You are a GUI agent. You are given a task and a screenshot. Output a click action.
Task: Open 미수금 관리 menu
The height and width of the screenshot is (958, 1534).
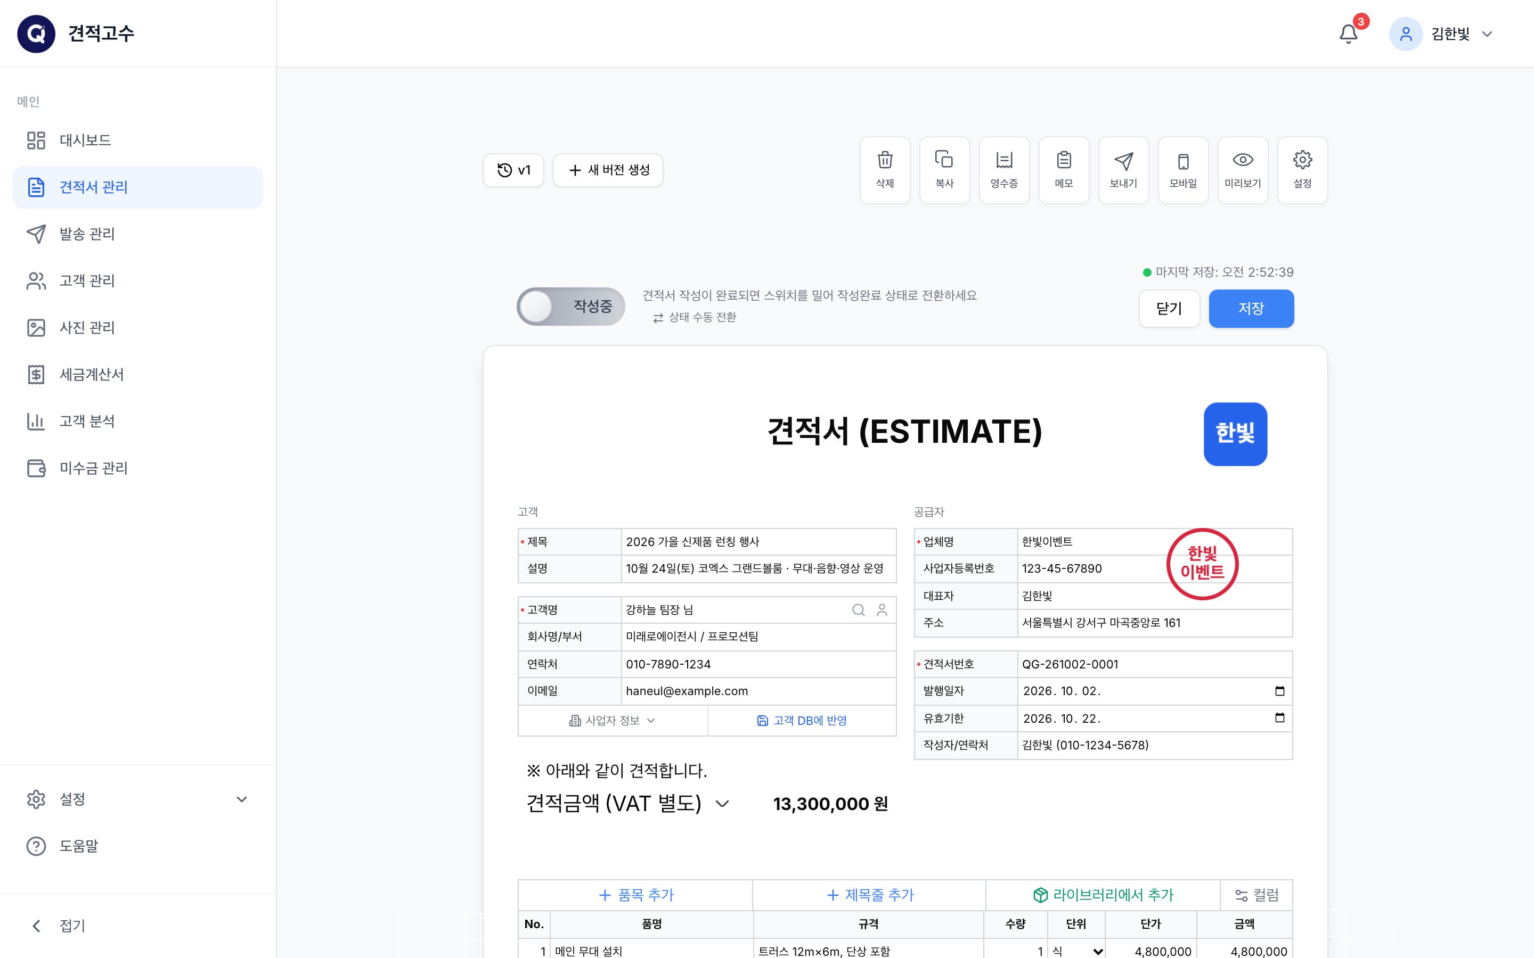[x=137, y=468]
